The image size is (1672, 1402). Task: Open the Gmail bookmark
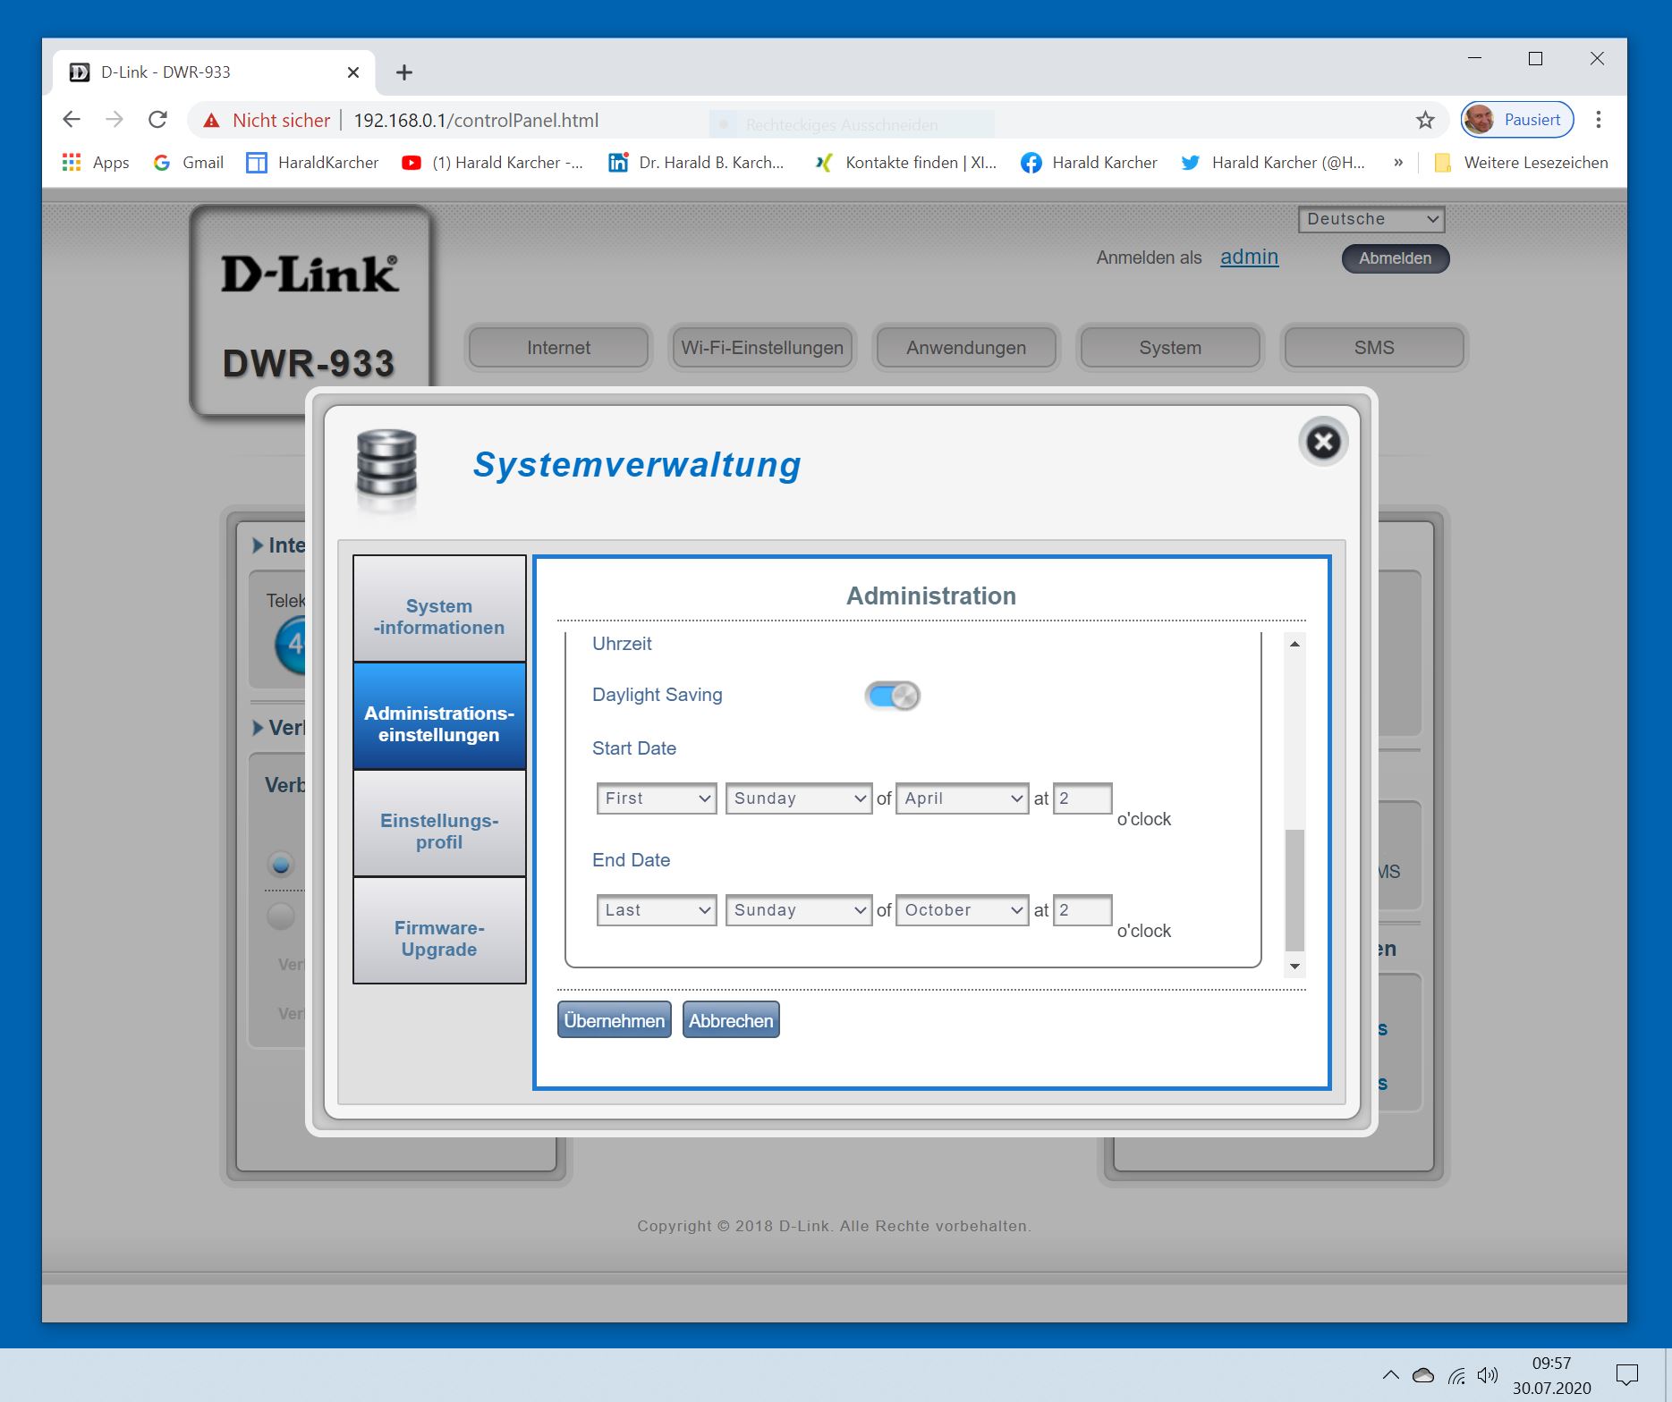point(189,163)
